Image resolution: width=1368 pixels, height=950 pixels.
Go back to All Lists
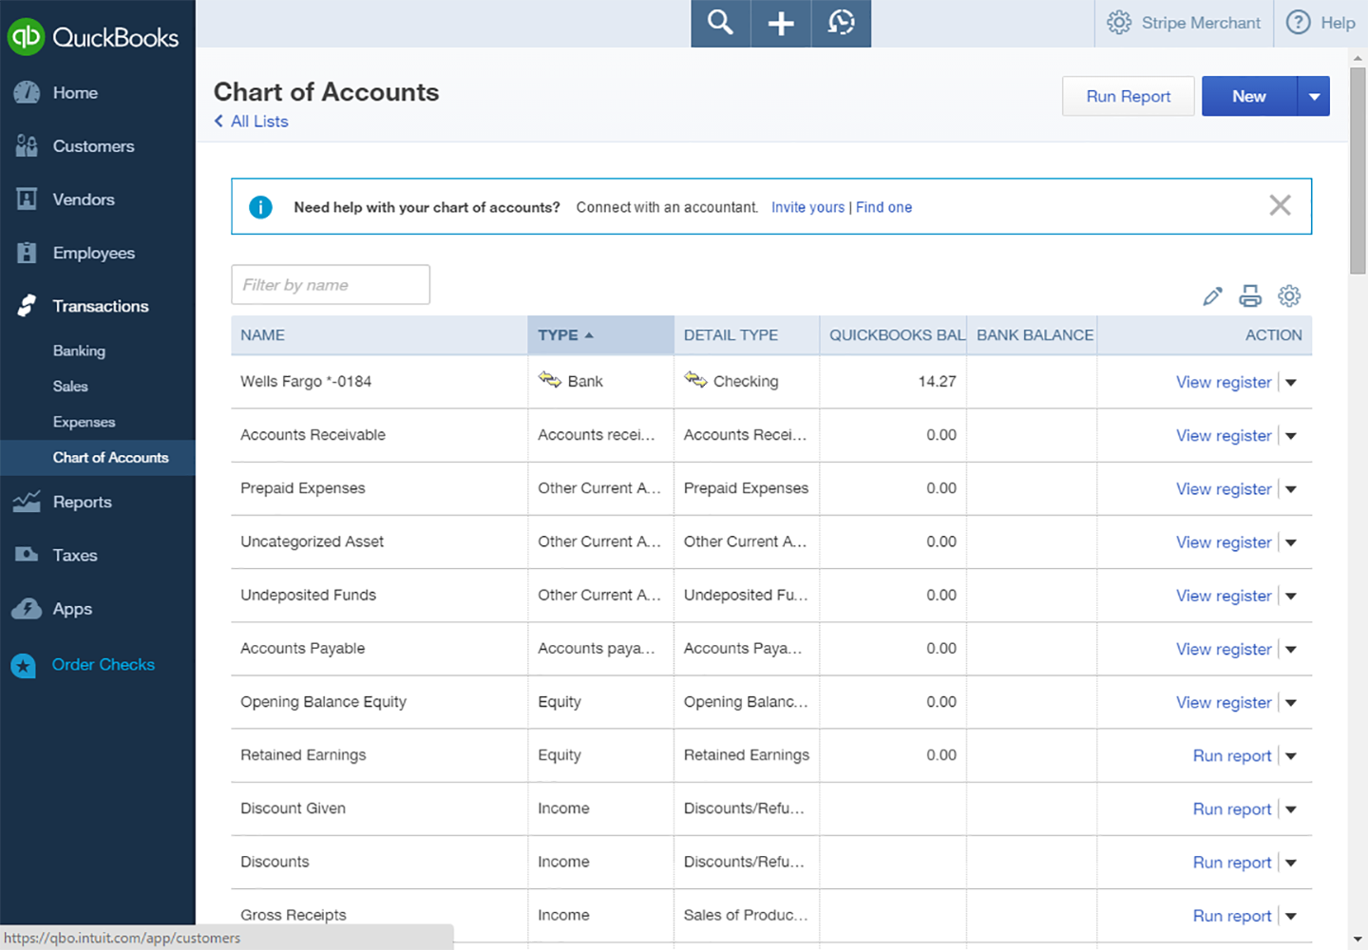(251, 122)
